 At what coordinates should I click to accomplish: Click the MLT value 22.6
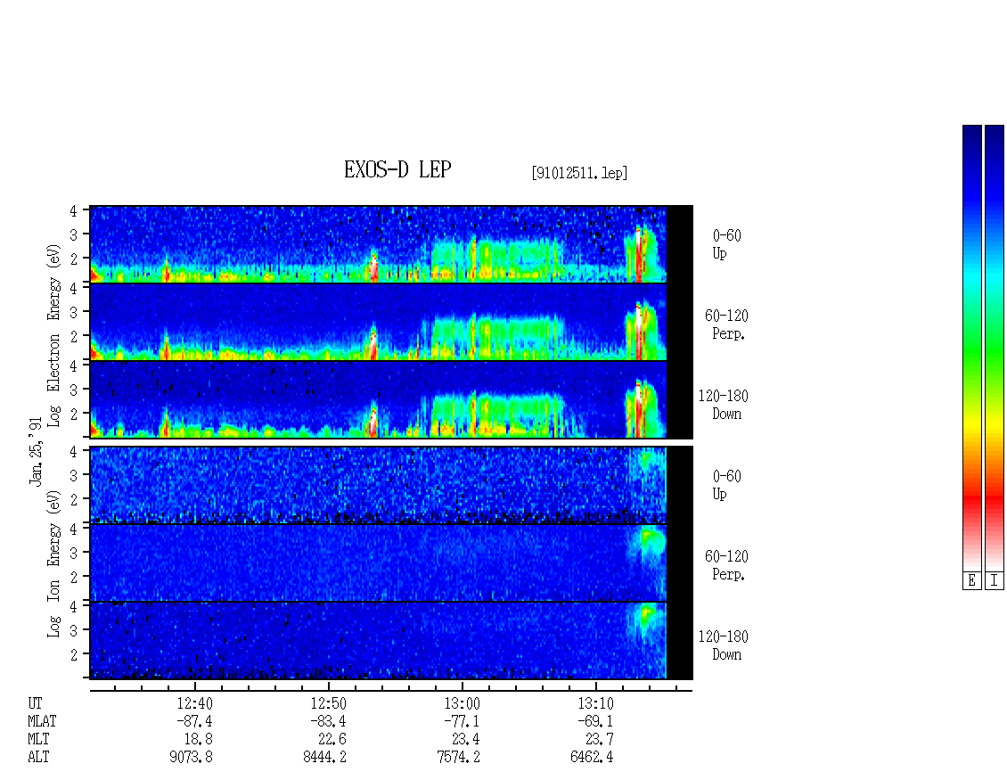point(332,740)
